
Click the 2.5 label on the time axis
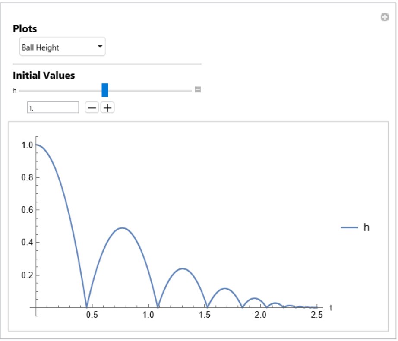(x=316, y=315)
